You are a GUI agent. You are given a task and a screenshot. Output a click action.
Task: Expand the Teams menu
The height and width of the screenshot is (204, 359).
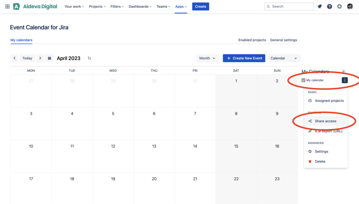(163, 6)
